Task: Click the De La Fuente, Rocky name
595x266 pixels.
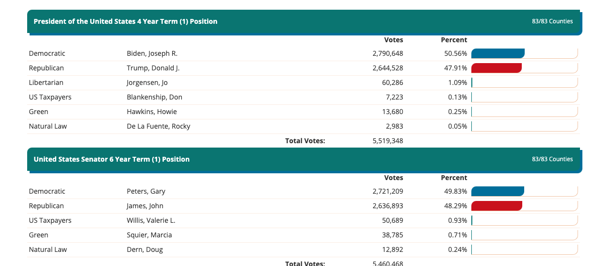Action: pyautogui.click(x=159, y=126)
